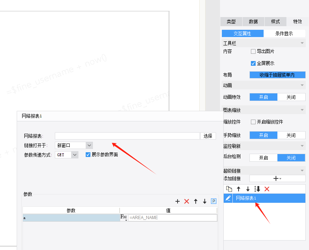Turn 动画特效 to 关闭
This screenshot has height=250, width=309.
pyautogui.click(x=291, y=97)
